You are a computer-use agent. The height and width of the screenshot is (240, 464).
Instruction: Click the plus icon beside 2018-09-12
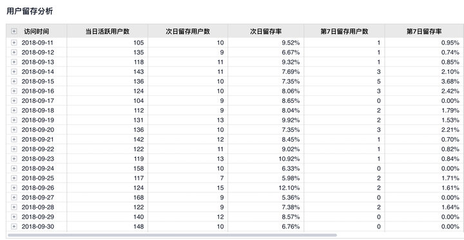point(14,52)
